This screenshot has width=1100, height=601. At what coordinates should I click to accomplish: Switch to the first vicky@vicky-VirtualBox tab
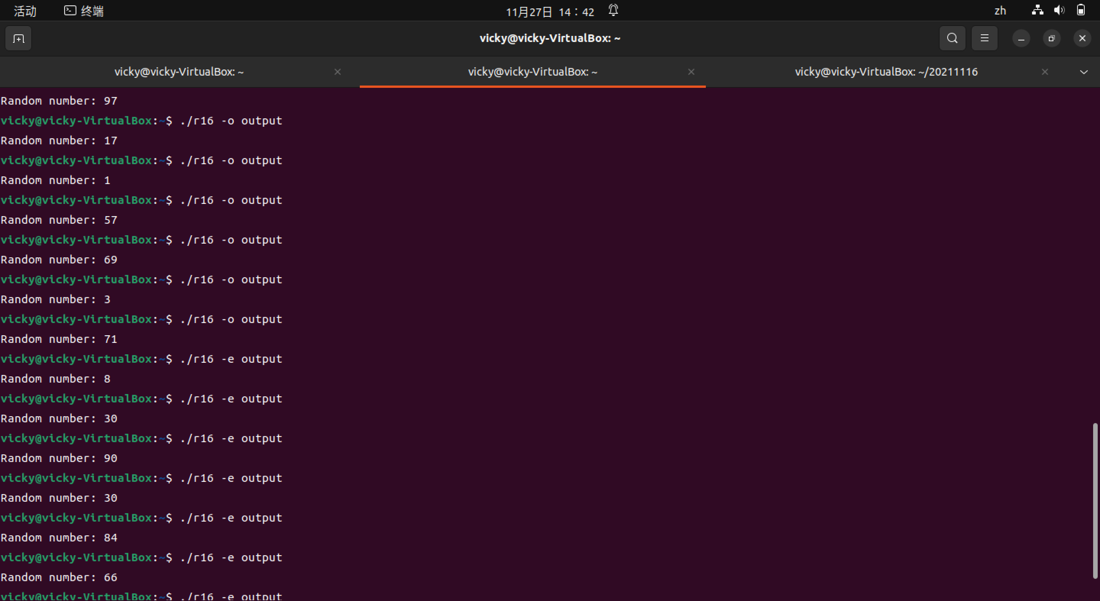(x=179, y=72)
